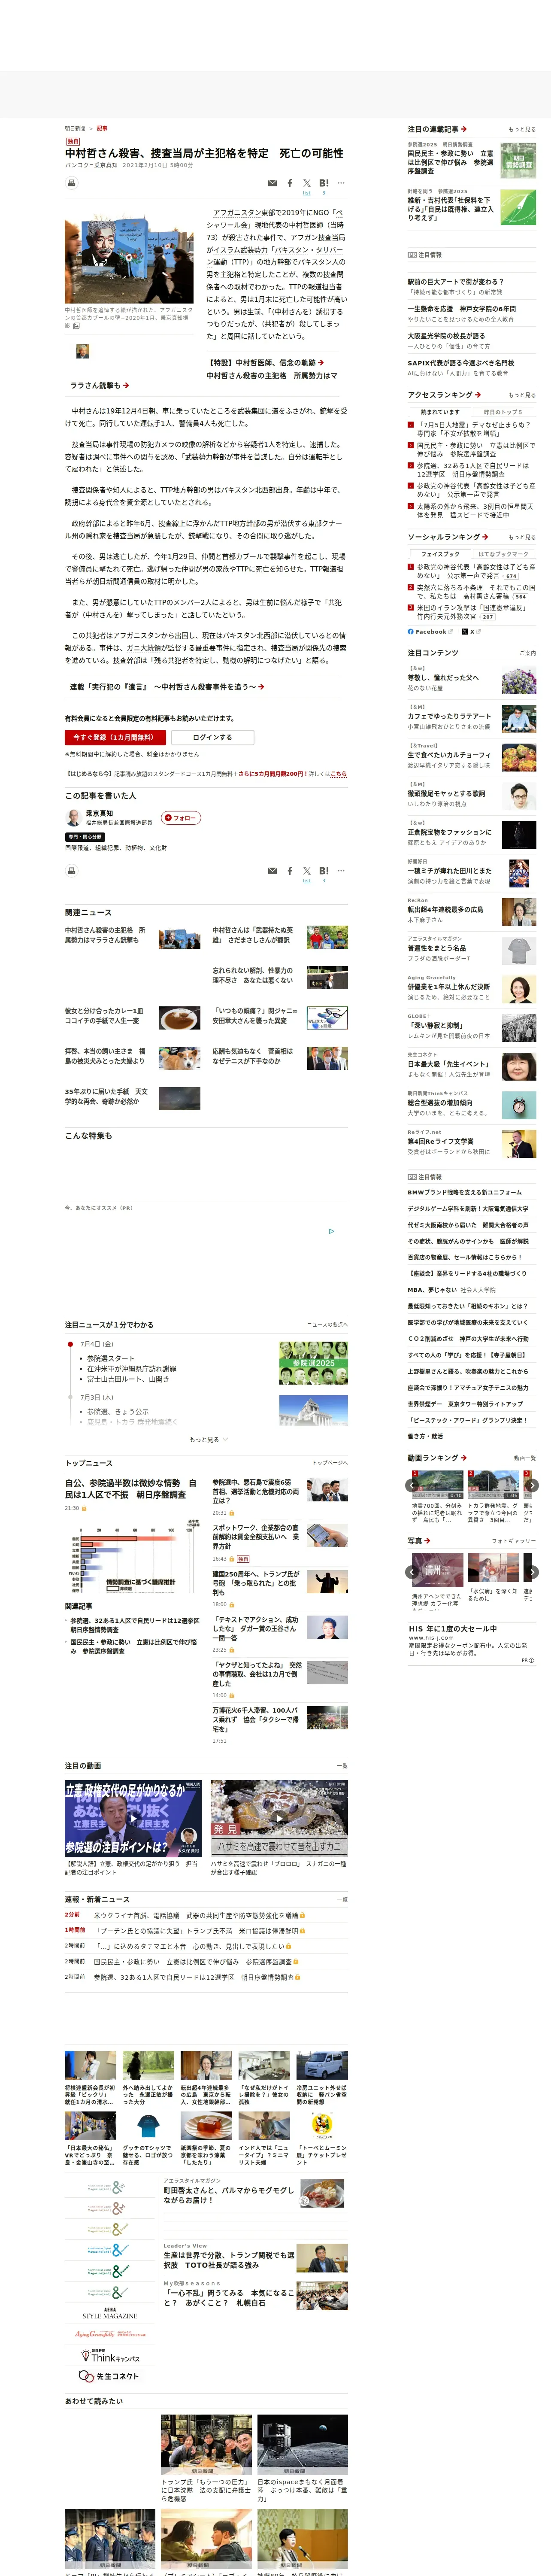The height and width of the screenshot is (2576, 551).
Task: Click the red arrow beside 注目の連載記事
Action: click(464, 129)
